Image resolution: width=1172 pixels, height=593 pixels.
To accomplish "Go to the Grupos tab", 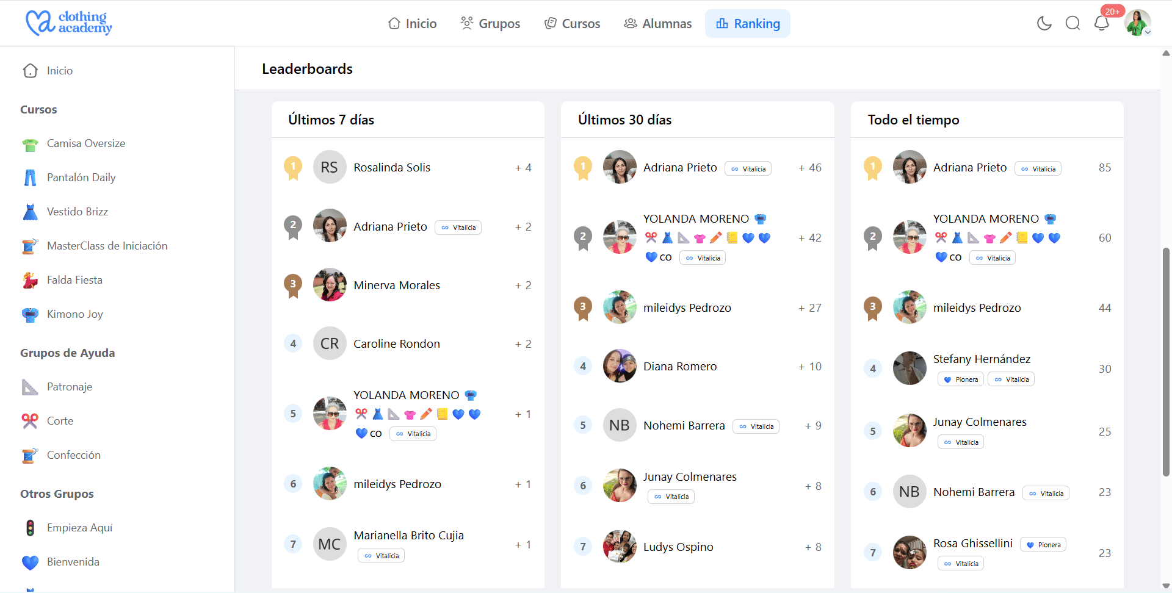I will click(490, 24).
